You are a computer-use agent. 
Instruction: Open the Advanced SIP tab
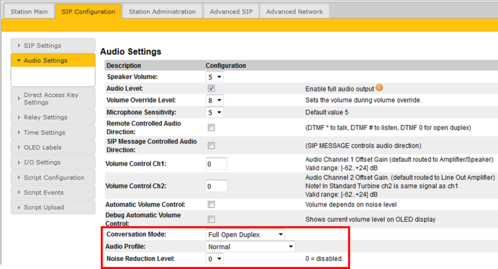pos(231,11)
